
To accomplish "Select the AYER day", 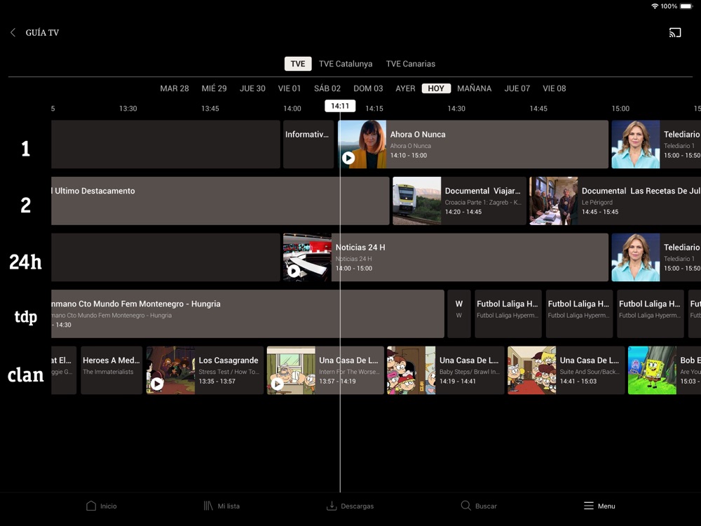I will tap(405, 88).
